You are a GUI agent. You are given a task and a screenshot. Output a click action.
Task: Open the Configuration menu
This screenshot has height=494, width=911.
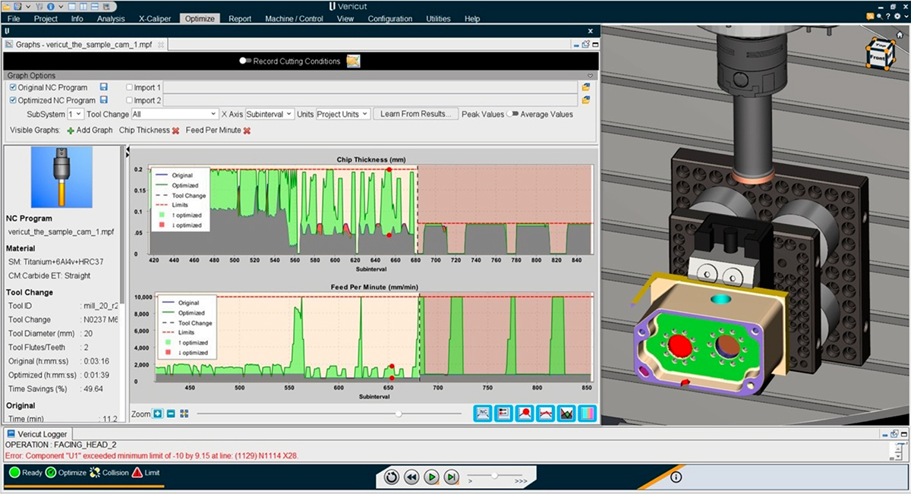(390, 18)
